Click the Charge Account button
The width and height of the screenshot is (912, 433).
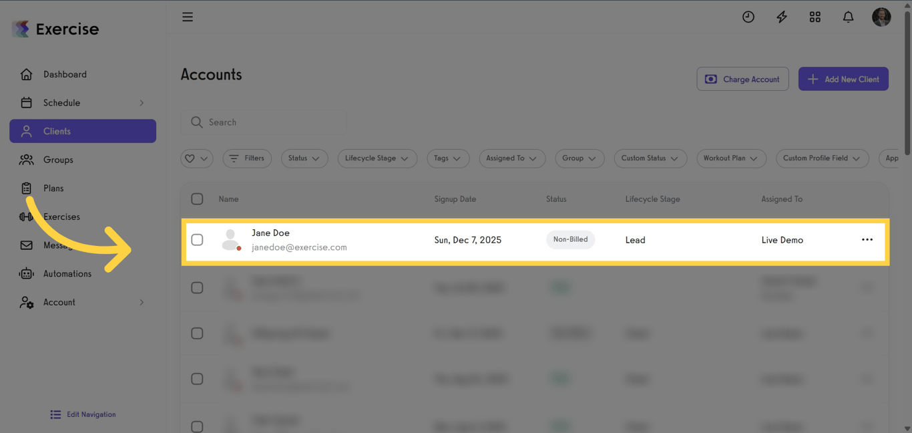pos(742,78)
